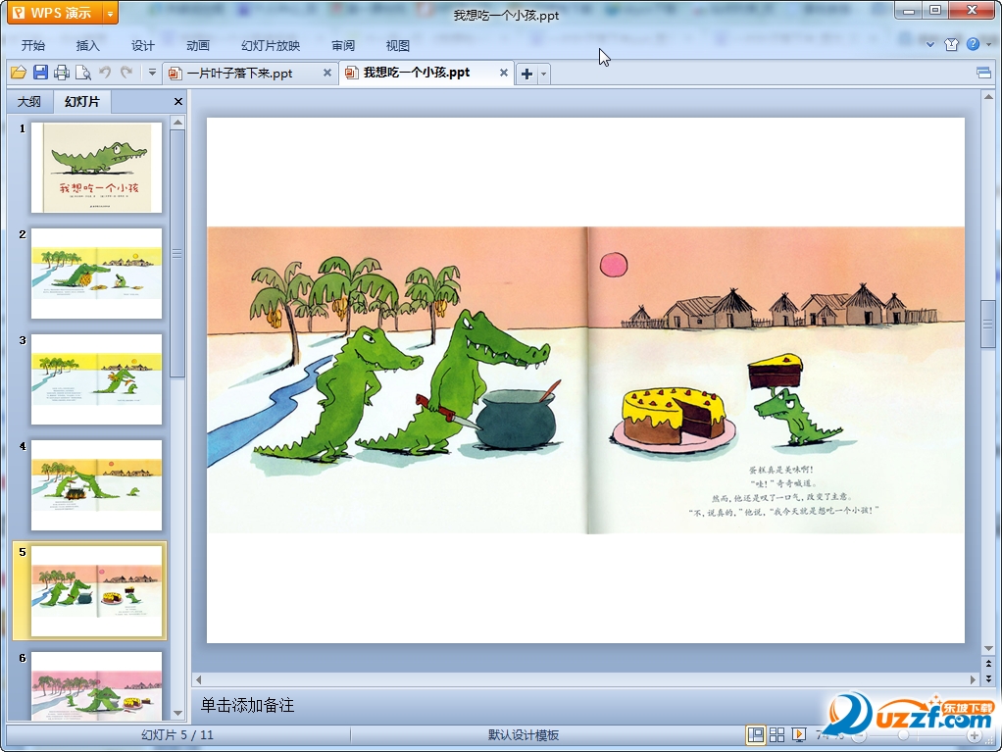This screenshot has height=752, width=1002.
Task: Open the WPS 演示 application menu
Action: coord(55,13)
